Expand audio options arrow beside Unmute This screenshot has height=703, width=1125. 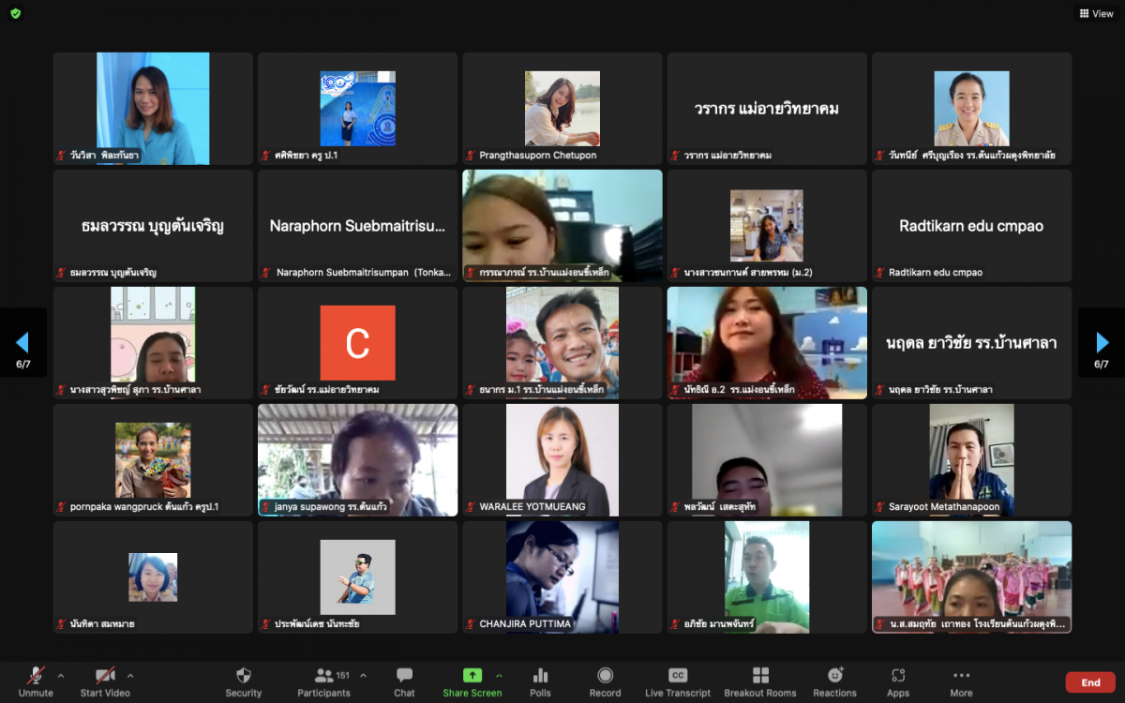[61, 675]
